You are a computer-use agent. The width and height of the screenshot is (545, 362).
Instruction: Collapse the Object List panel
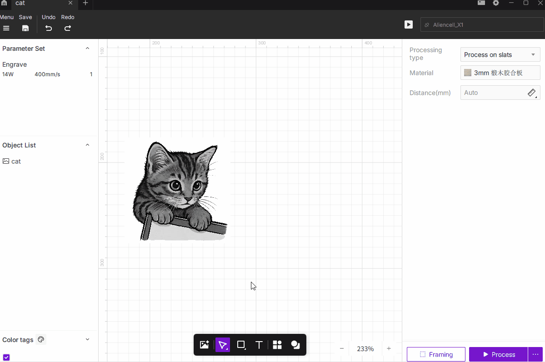click(88, 145)
